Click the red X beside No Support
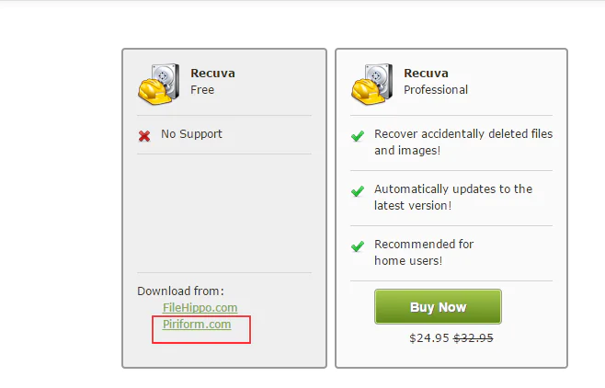Viewport: 605px width, 388px height. pos(144,136)
